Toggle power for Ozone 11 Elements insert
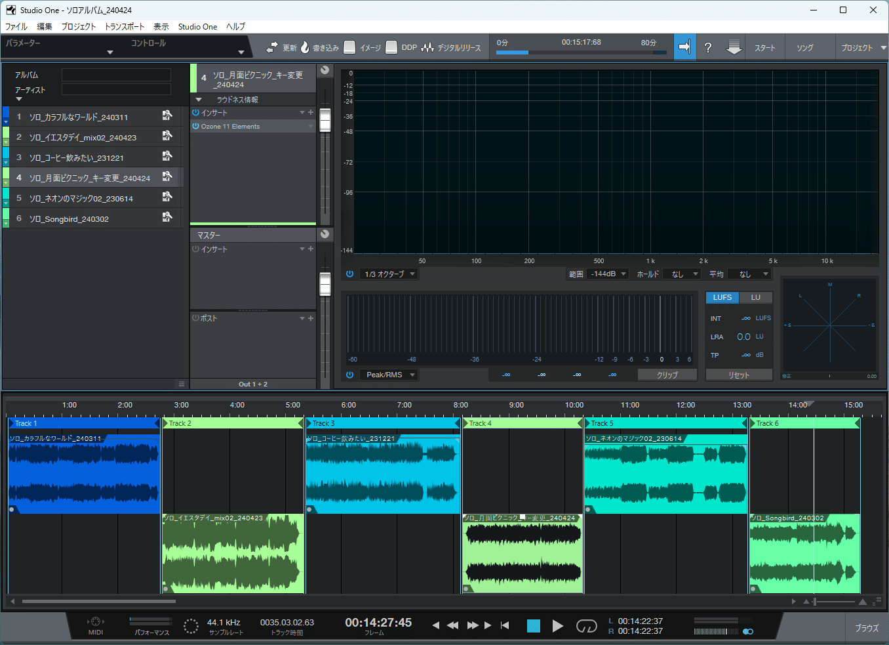This screenshot has width=889, height=645. 195,126
